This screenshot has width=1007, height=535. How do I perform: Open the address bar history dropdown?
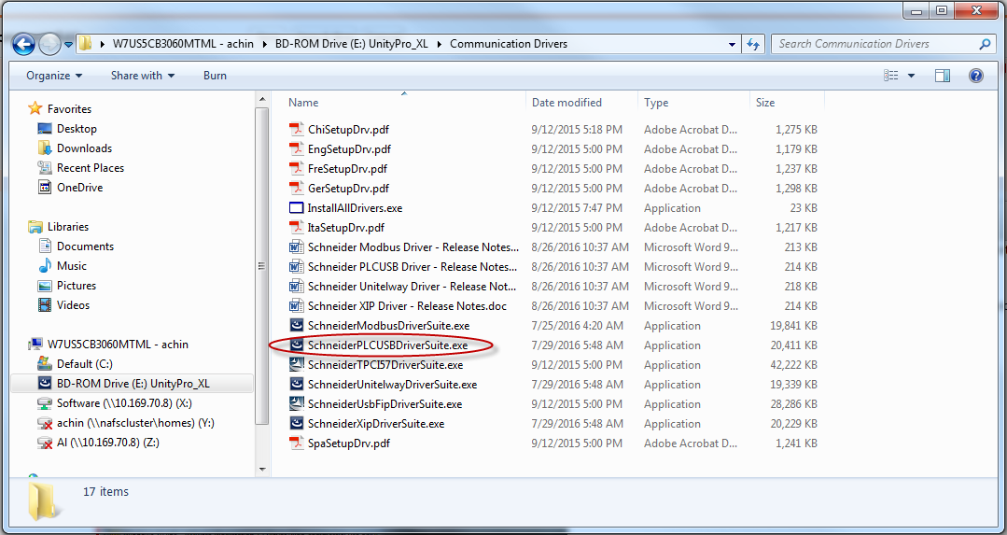pos(732,44)
